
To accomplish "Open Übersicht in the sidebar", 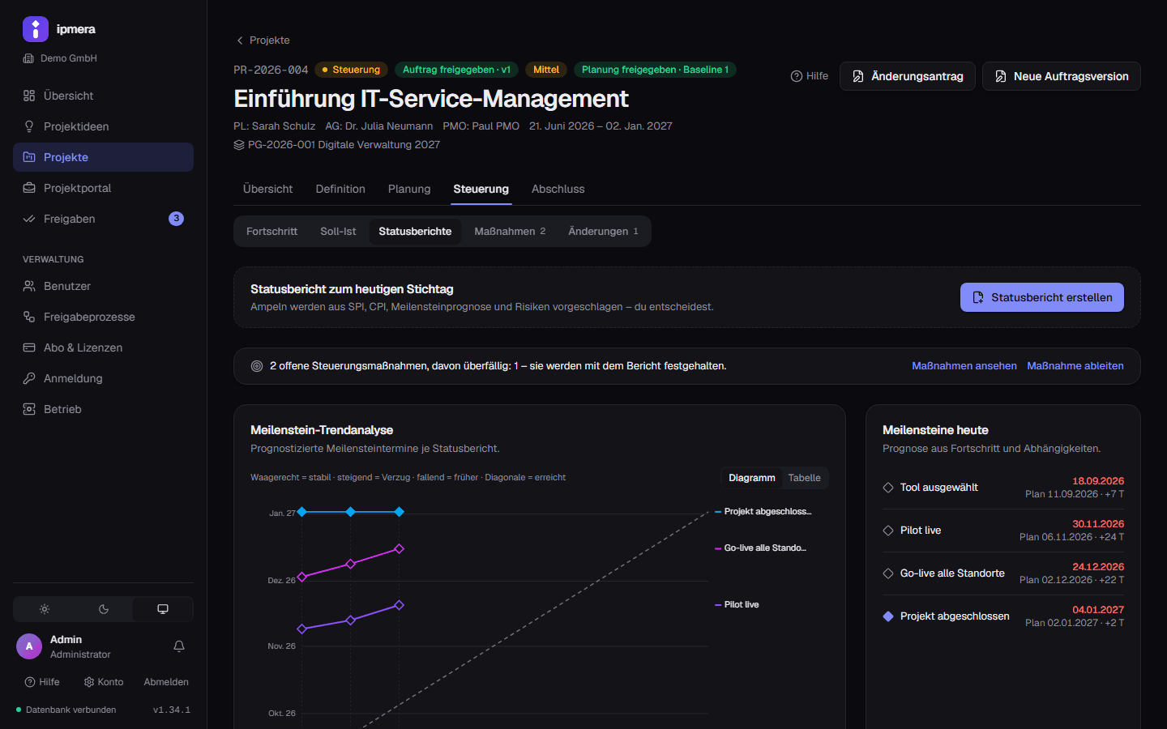I will 103,96.
